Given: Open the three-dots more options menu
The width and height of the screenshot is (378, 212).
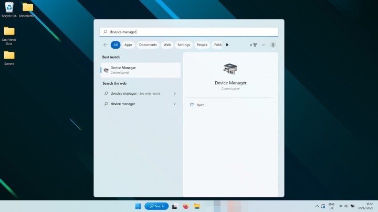Looking at the screenshot, I should tap(263, 45).
